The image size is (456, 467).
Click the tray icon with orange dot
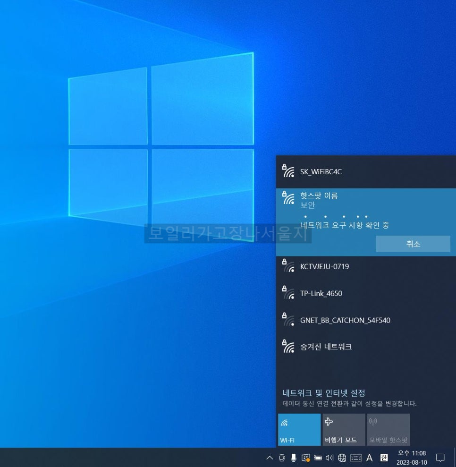(x=306, y=458)
